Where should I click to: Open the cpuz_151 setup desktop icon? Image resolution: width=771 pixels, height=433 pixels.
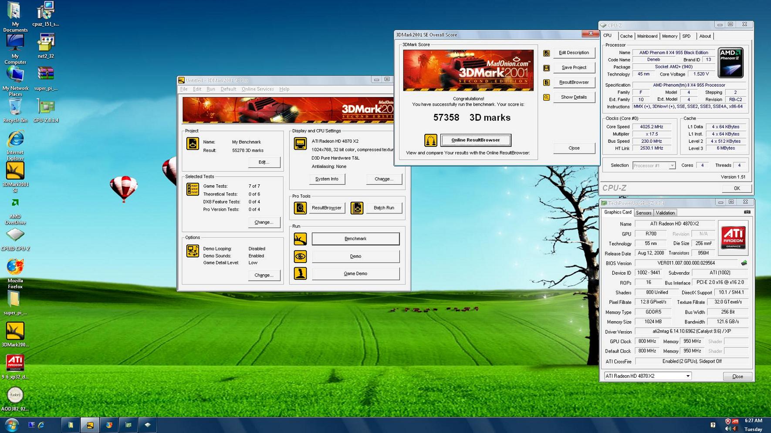(x=46, y=14)
